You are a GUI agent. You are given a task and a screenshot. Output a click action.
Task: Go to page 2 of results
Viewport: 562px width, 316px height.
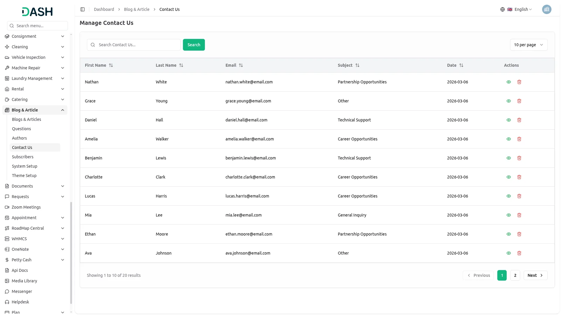coord(515,275)
